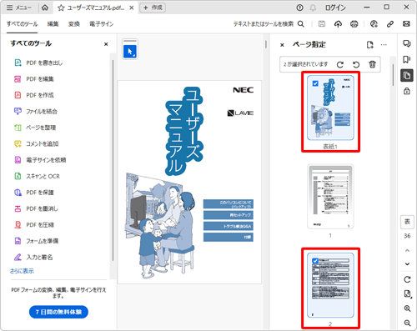Screen dimensions: 417x331
Task: Click the share with others icon
Action: pos(374,24)
